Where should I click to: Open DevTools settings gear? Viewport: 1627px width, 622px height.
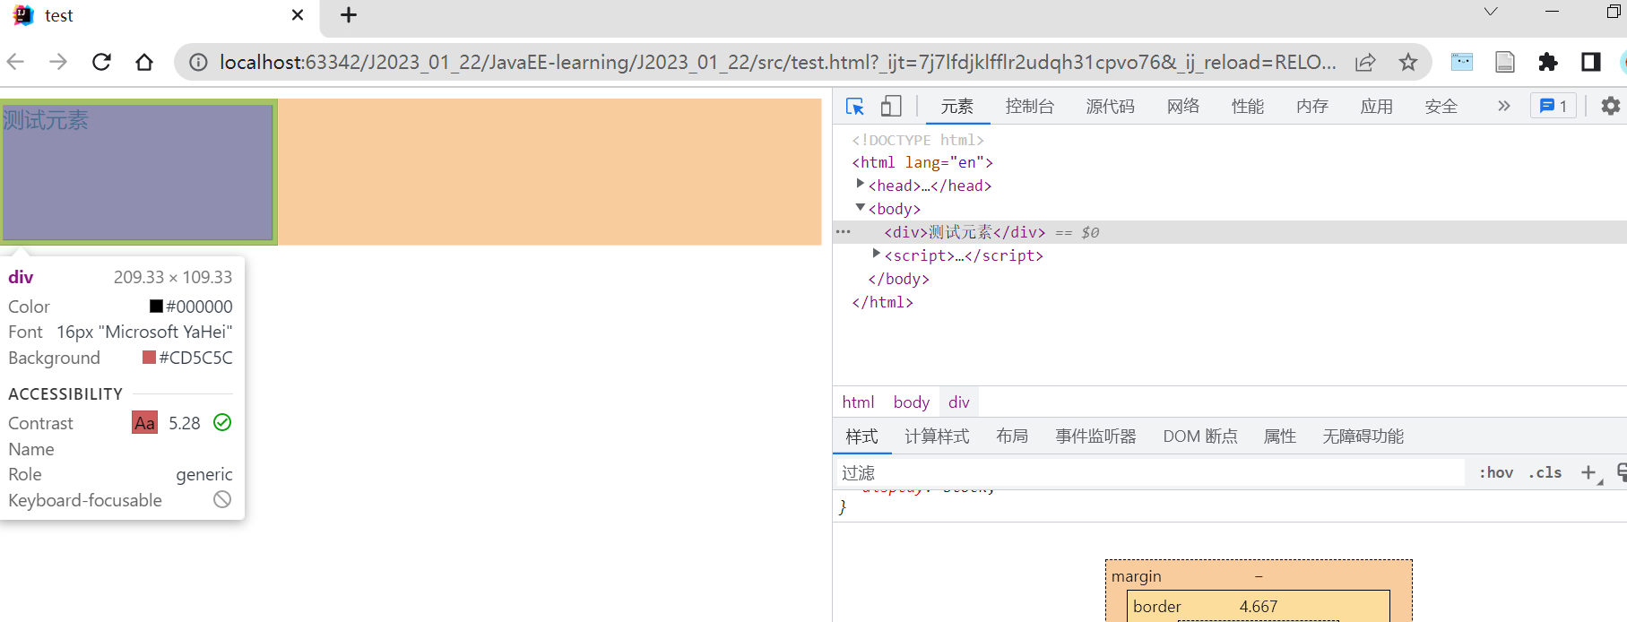click(x=1611, y=107)
